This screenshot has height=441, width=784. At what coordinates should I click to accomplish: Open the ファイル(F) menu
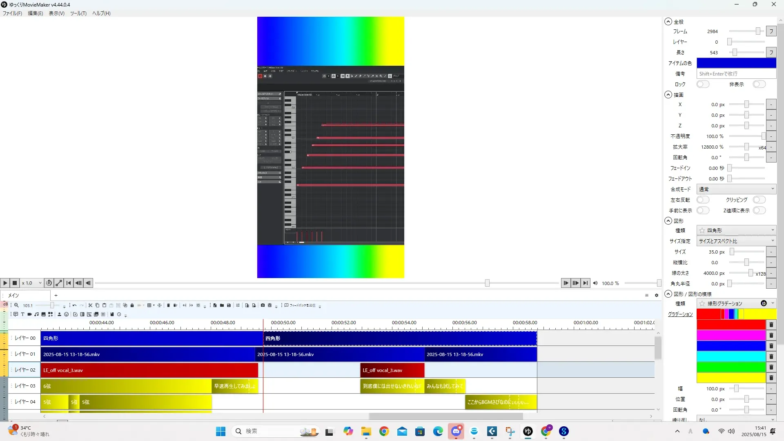click(x=12, y=13)
